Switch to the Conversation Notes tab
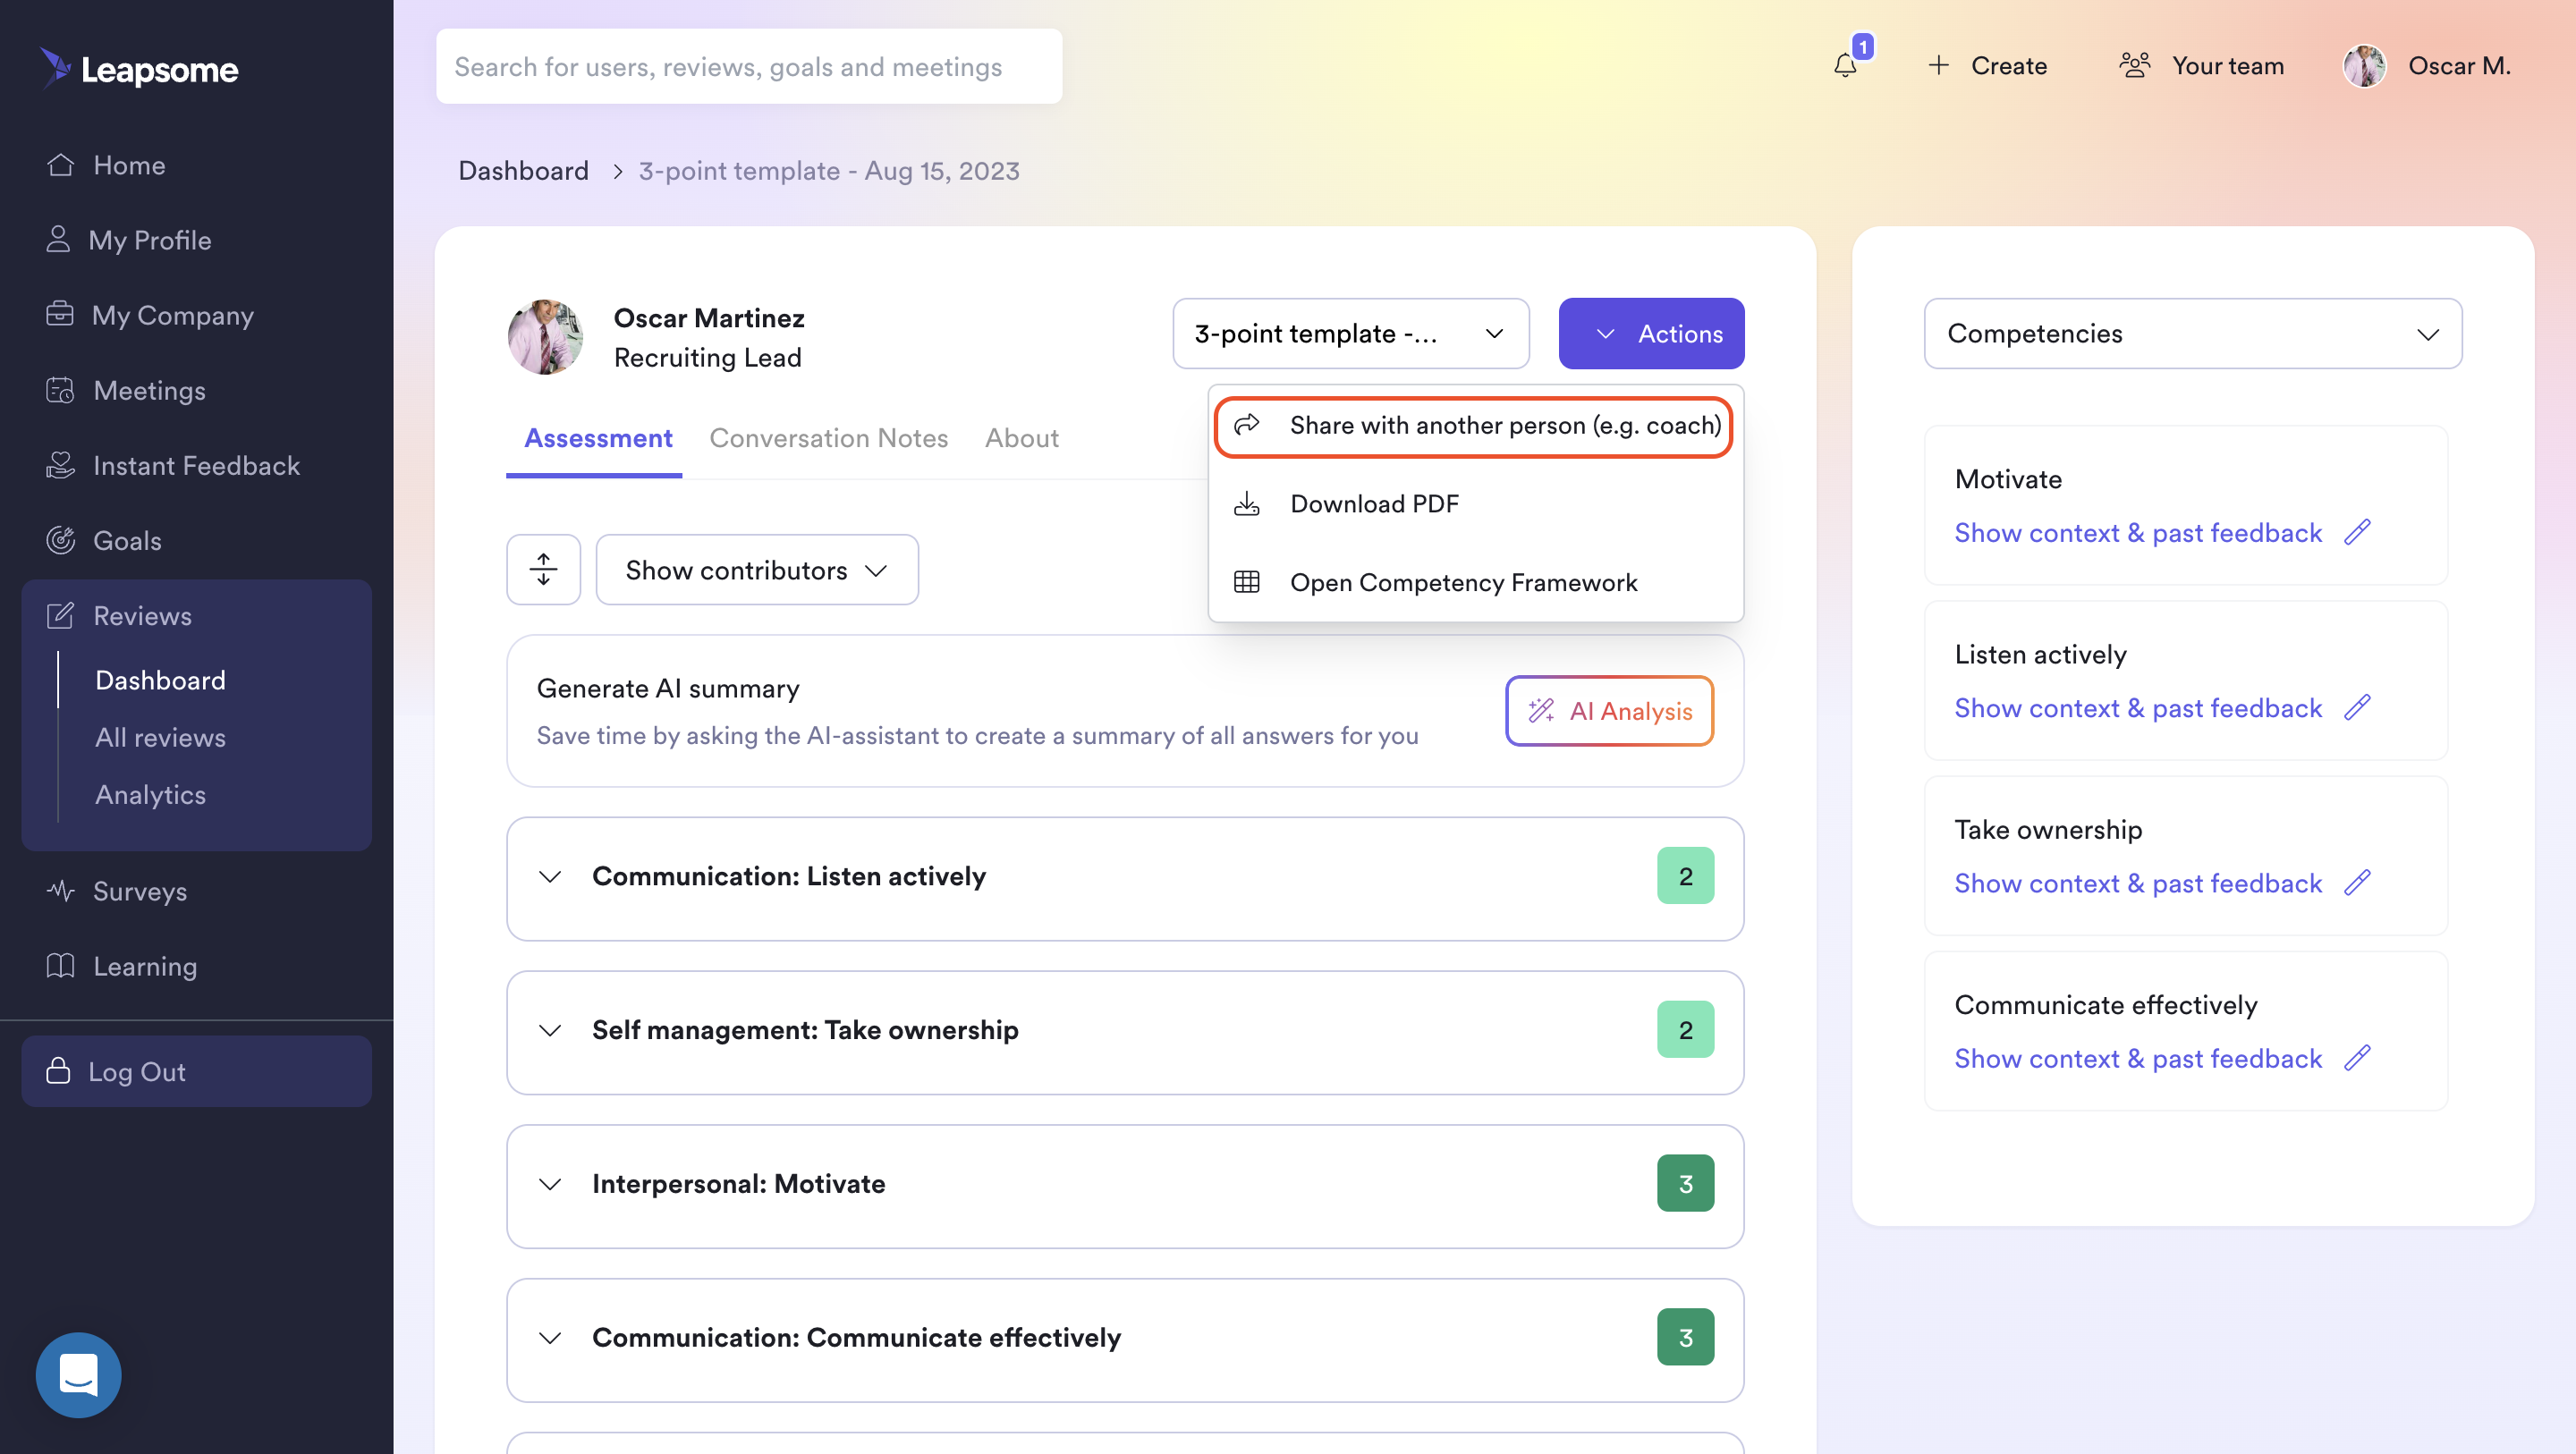Viewport: 2576px width, 1454px height. [x=828, y=438]
